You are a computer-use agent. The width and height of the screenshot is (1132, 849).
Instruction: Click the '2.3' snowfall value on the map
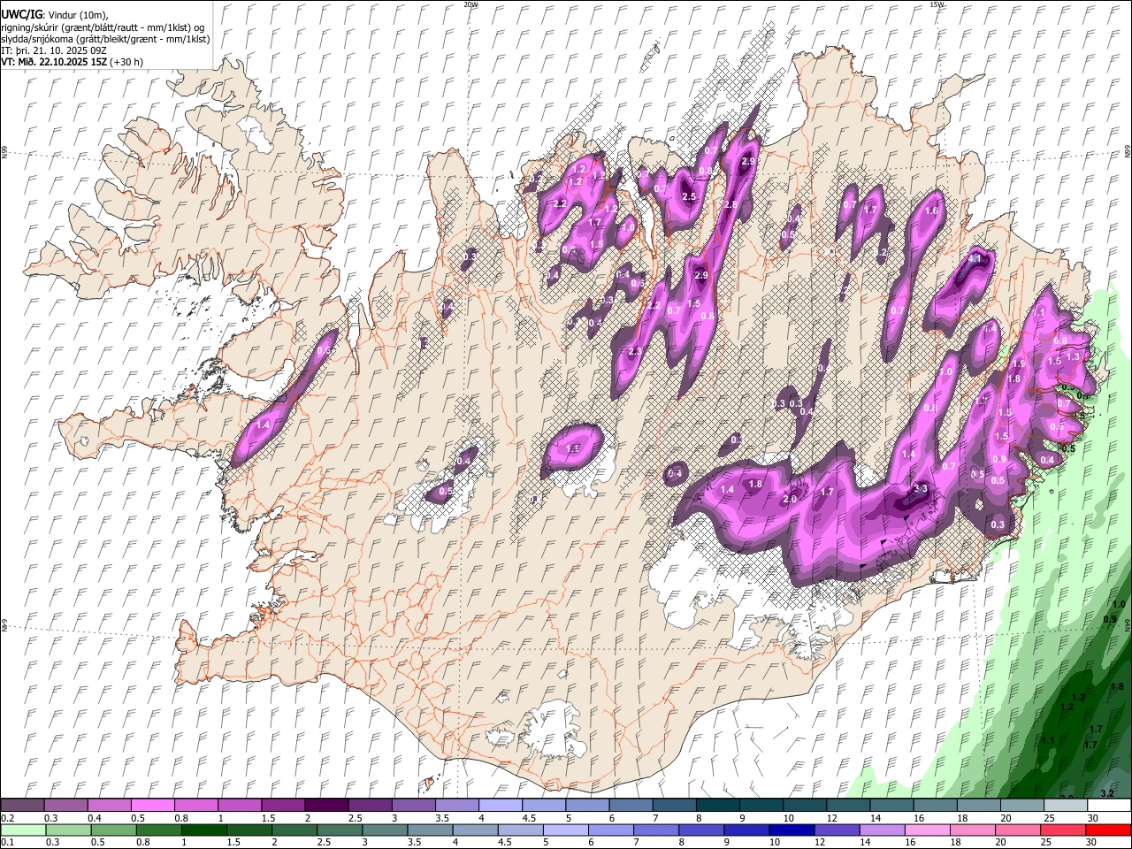[634, 351]
